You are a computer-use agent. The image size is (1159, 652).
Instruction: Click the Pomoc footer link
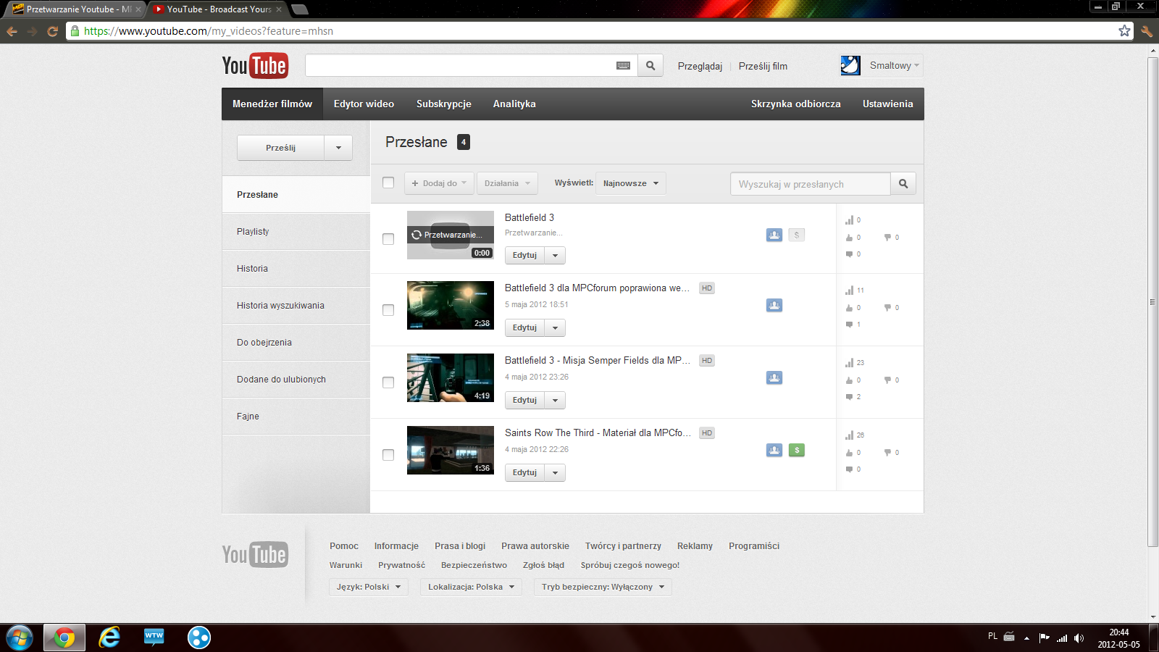point(344,546)
